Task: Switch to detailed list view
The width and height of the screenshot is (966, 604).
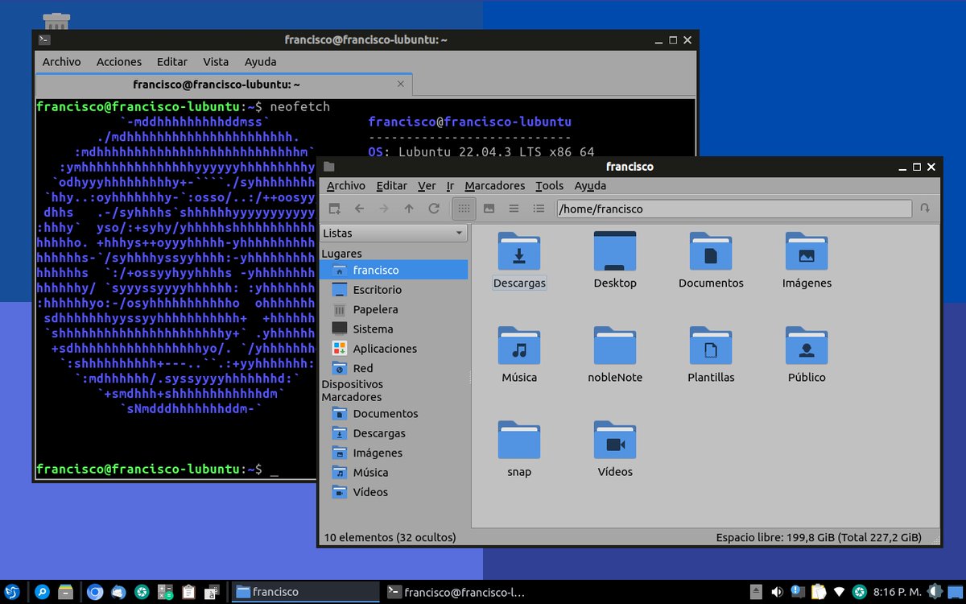Action: pyautogui.click(x=539, y=209)
